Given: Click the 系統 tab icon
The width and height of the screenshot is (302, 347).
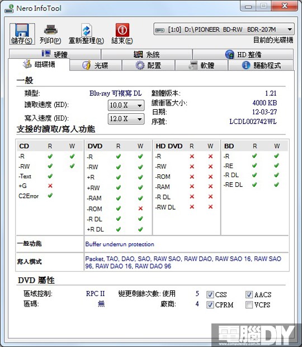Looking at the screenshot, I should point(138,54).
